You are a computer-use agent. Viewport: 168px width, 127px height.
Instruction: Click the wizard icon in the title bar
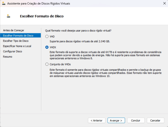tap(3, 4)
